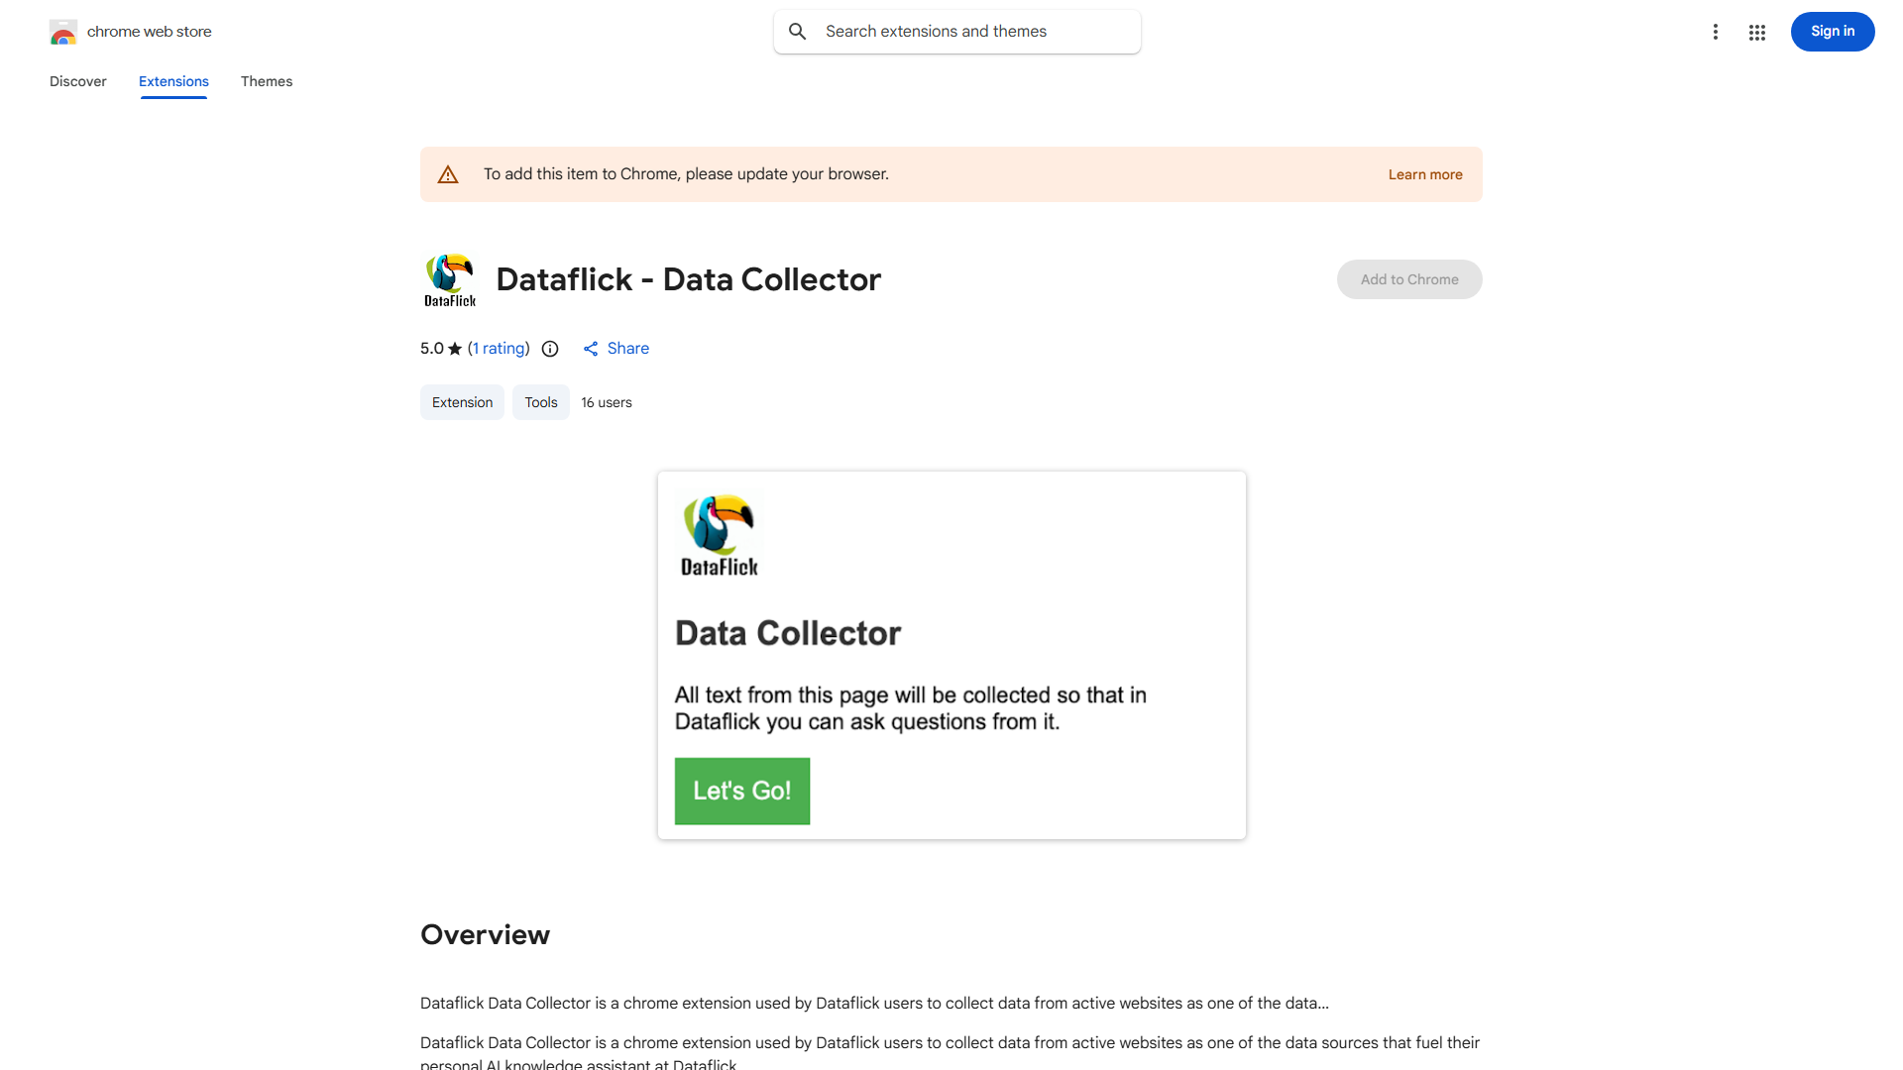
Task: Switch to the Discover tab
Action: point(77,81)
